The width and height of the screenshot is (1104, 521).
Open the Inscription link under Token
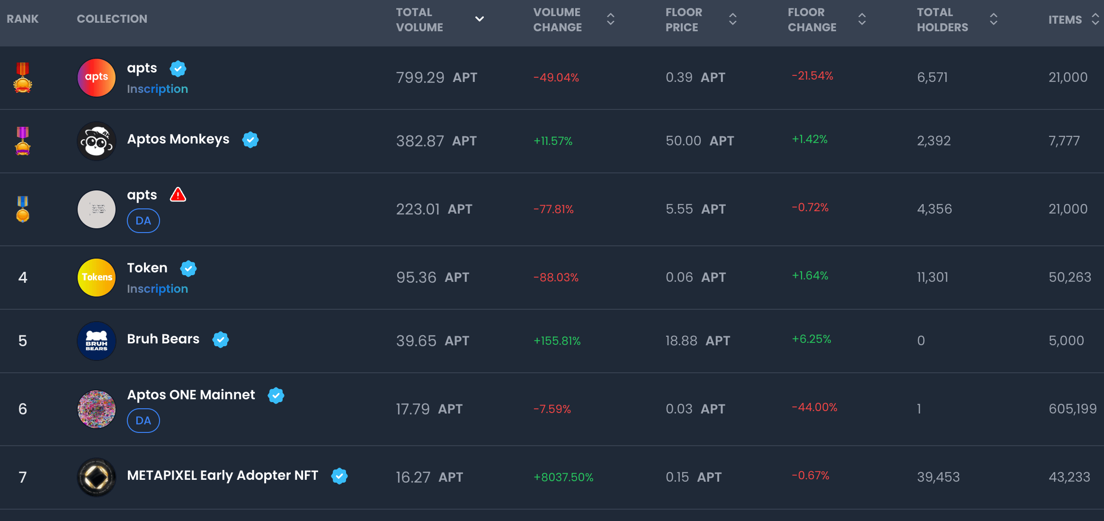(158, 289)
